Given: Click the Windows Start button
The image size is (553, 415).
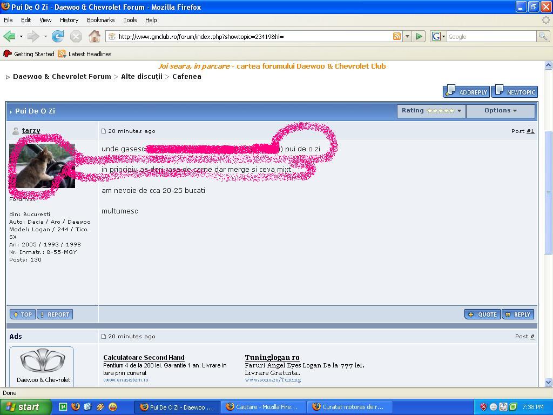Looking at the screenshot, I should 25,407.
